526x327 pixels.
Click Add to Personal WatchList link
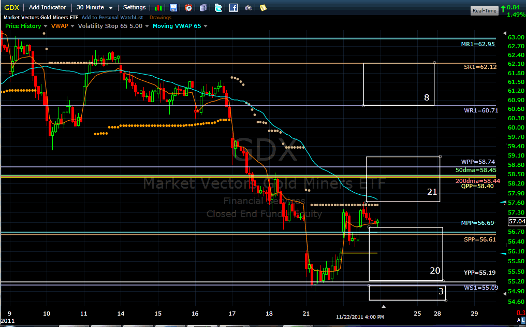[x=112, y=18]
